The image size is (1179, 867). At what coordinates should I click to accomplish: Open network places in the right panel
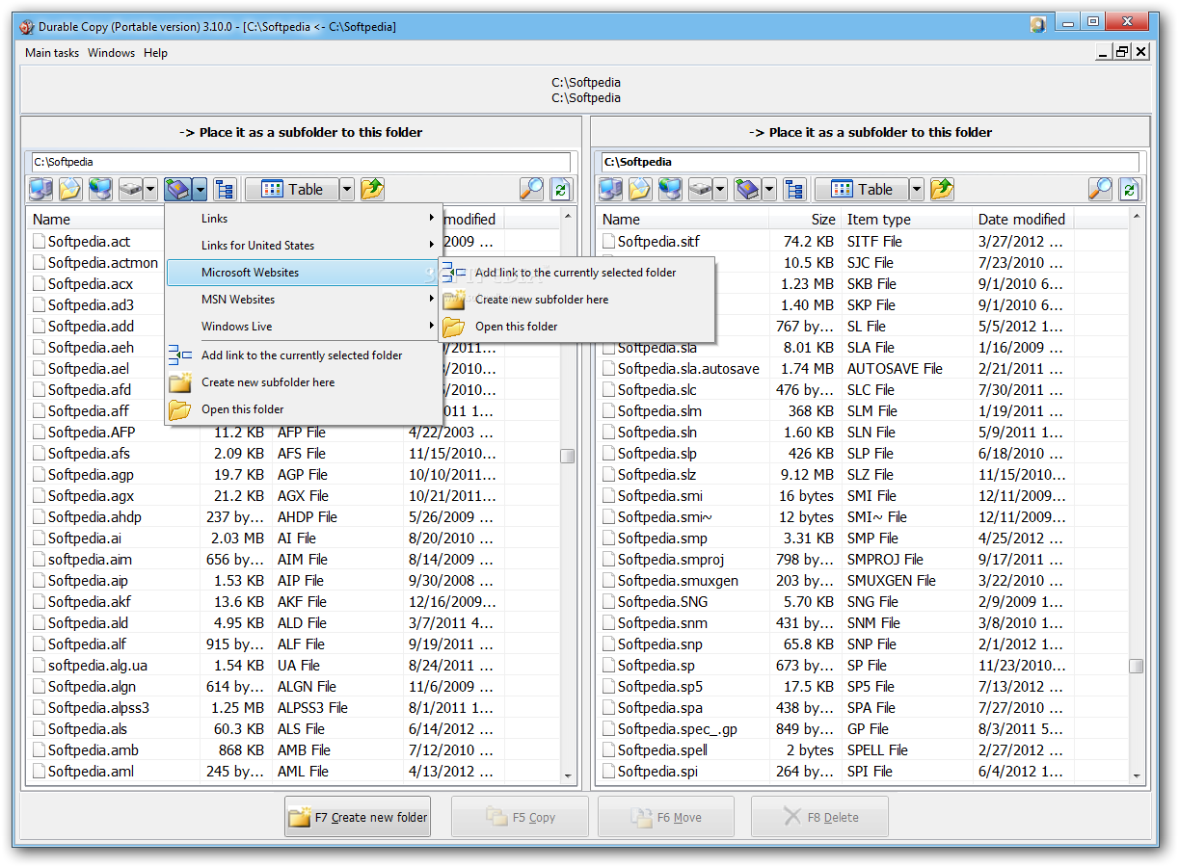tap(671, 189)
